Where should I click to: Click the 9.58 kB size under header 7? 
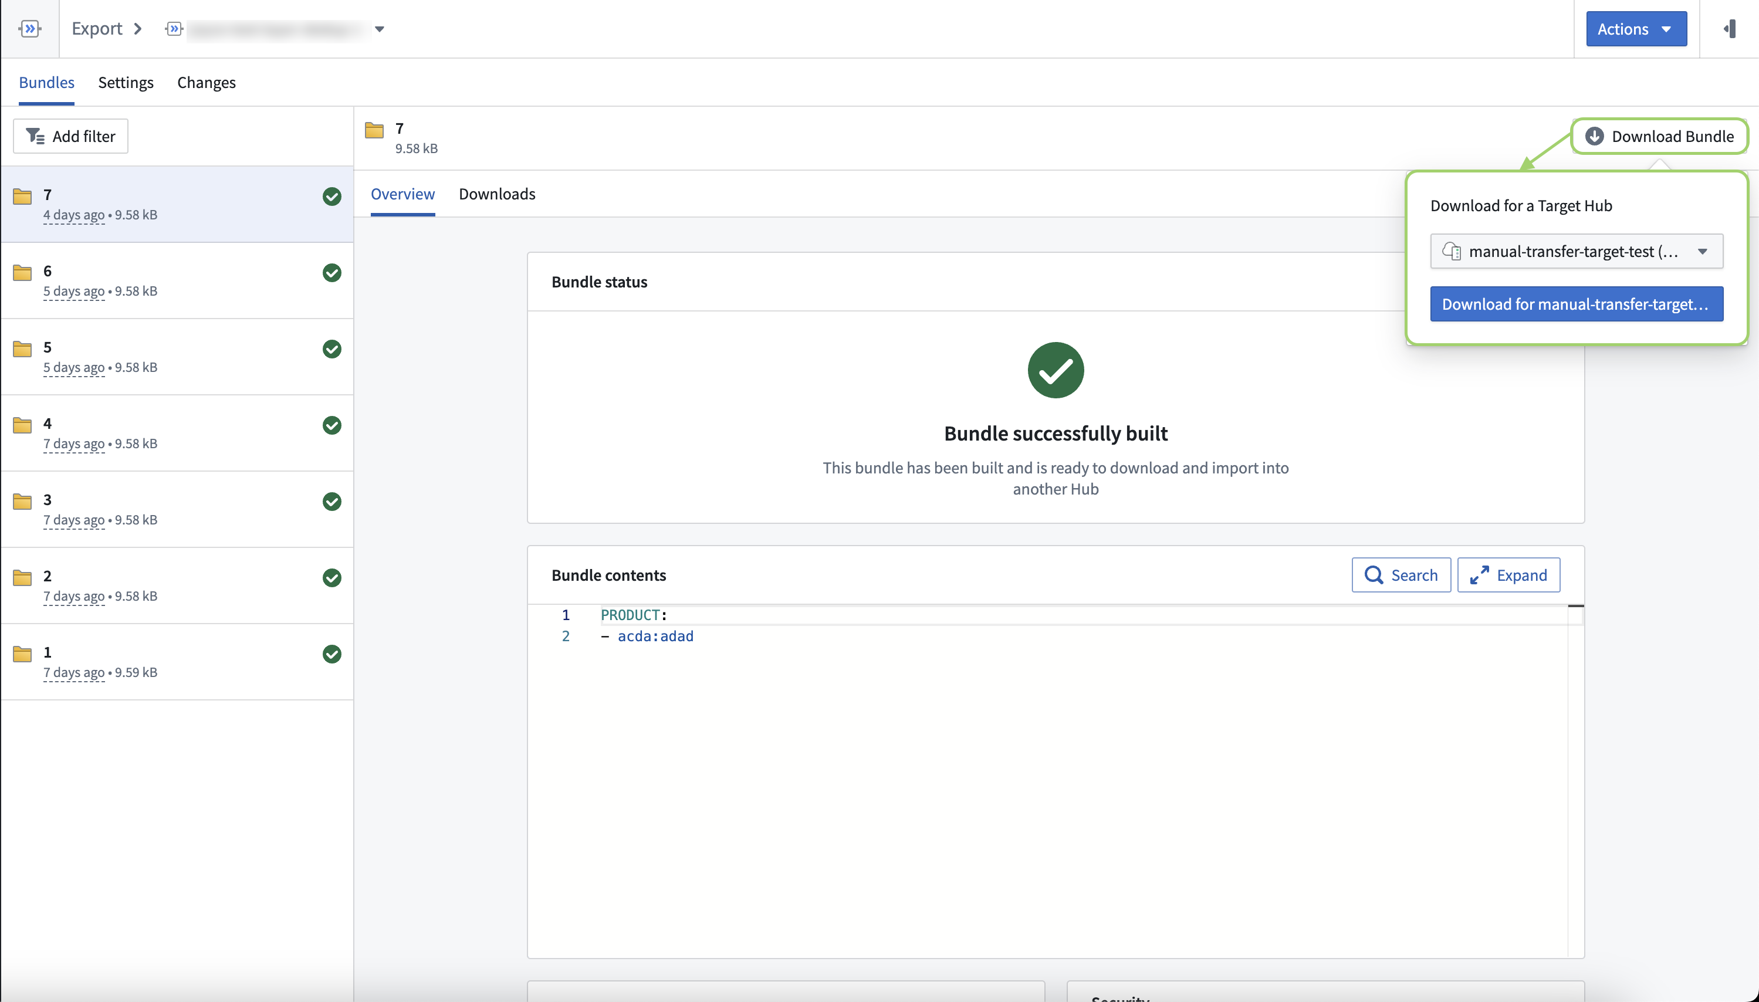417,148
